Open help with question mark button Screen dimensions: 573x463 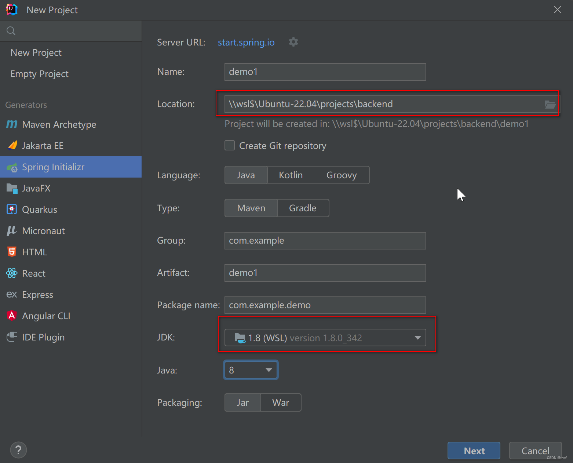(x=18, y=450)
